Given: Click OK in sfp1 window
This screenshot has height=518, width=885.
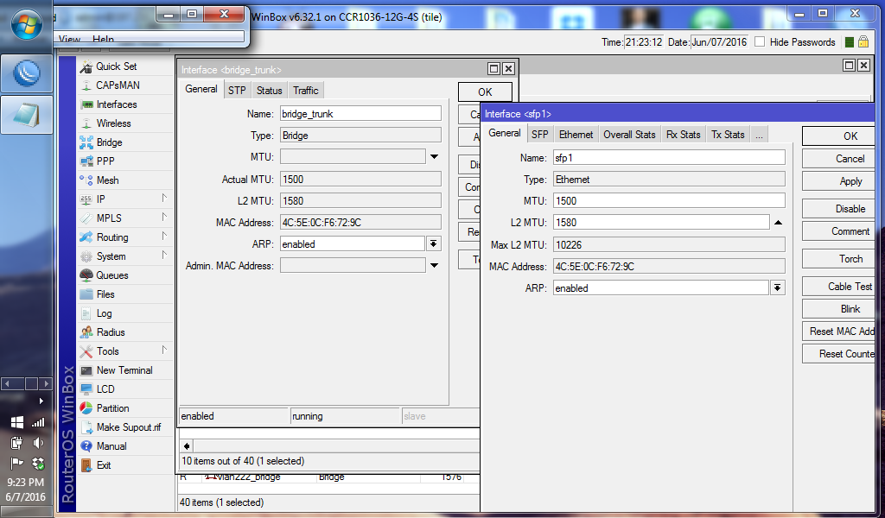Looking at the screenshot, I should coord(838,136).
